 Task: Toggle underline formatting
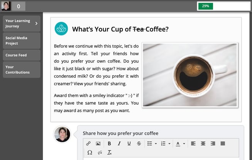pyautogui.click(x=129, y=143)
